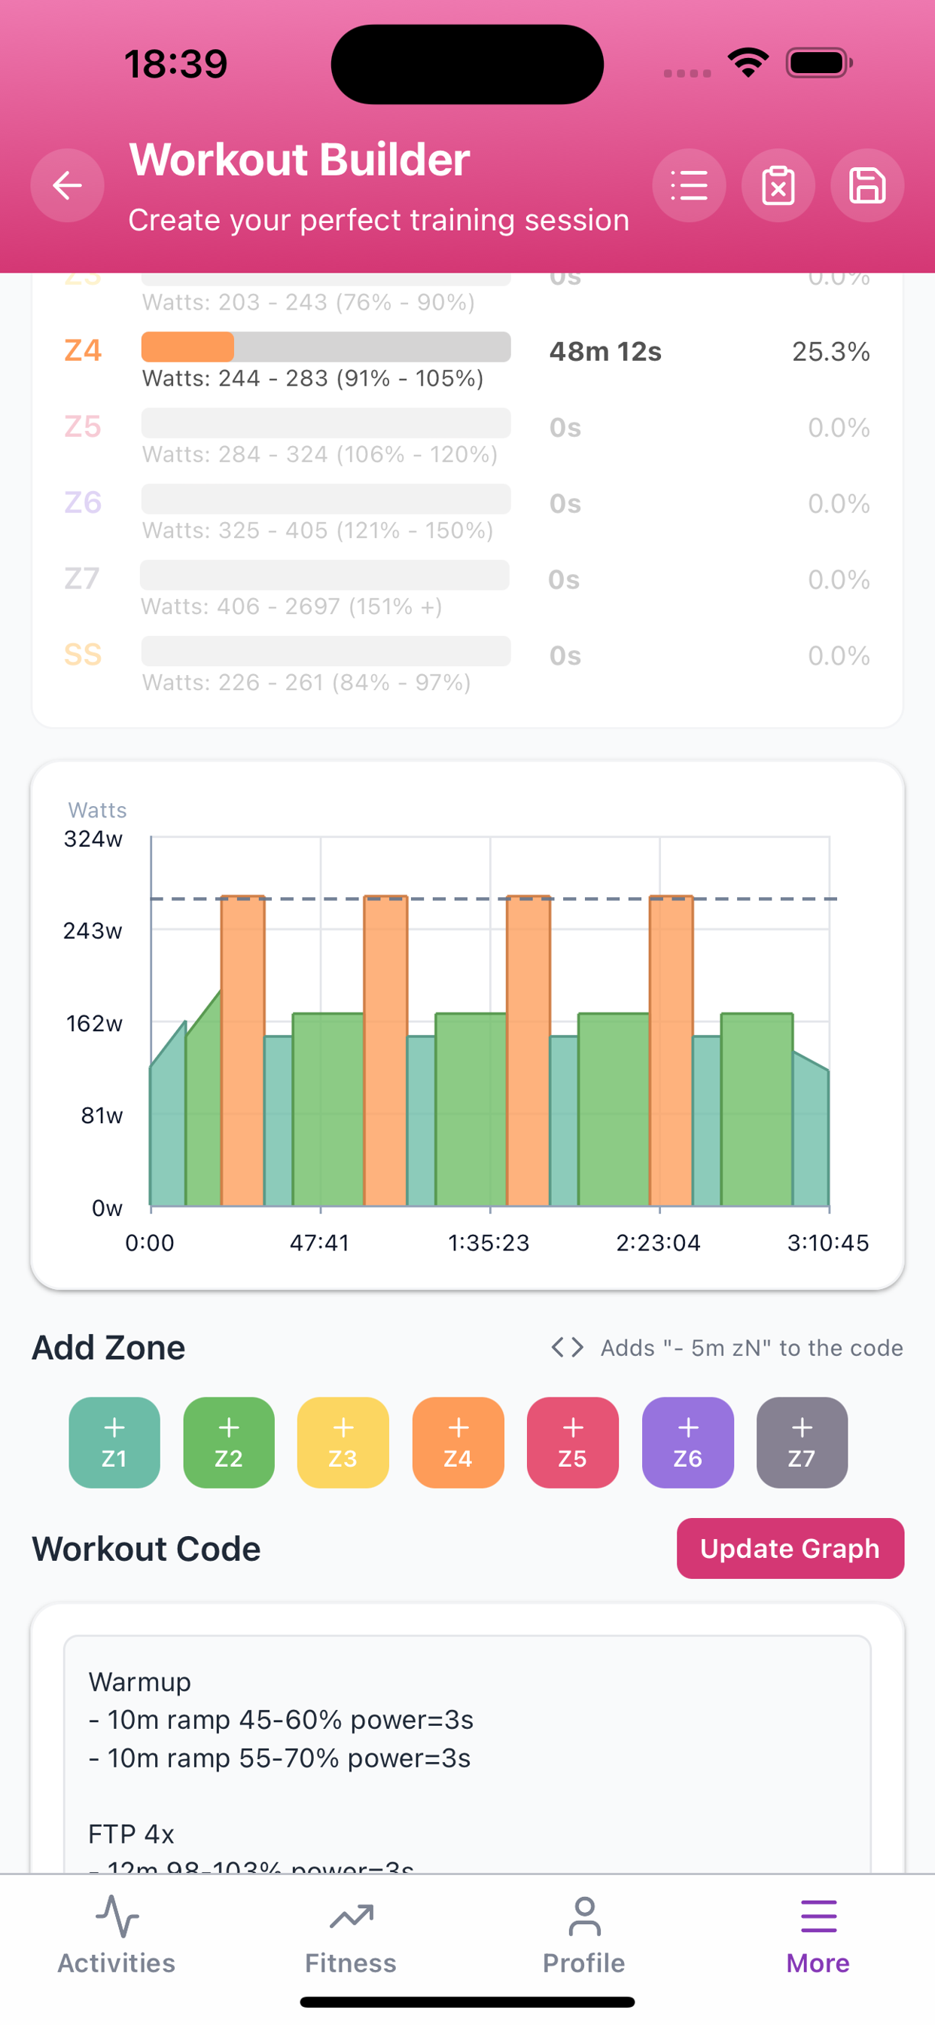Screen dimensions: 935x2025
Task: Switch to the Fitness tab
Action: click(350, 1936)
